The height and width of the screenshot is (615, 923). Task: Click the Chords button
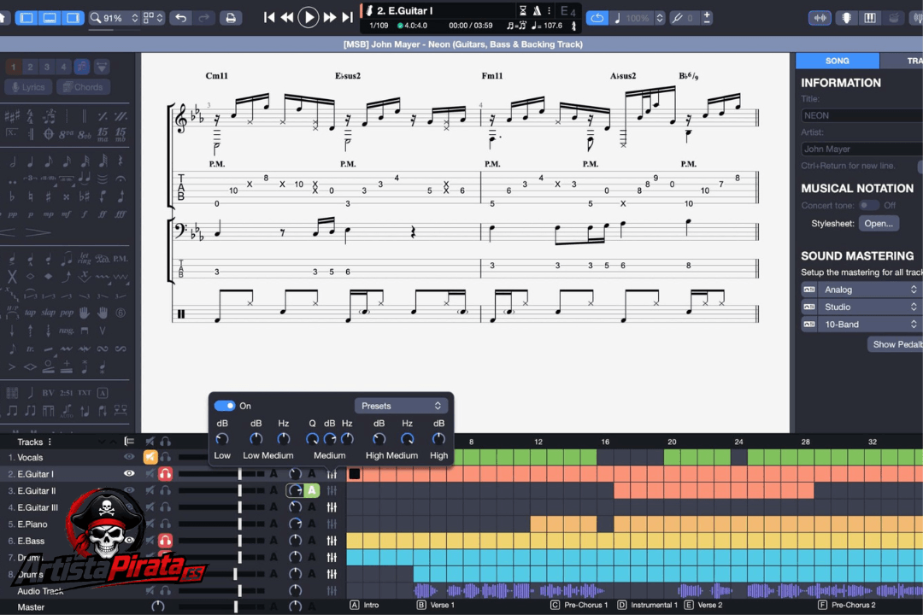pyautogui.click(x=83, y=87)
